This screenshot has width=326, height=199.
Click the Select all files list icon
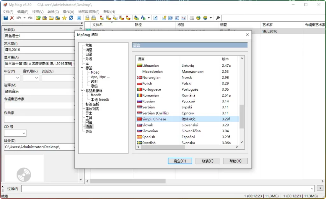[79, 18]
